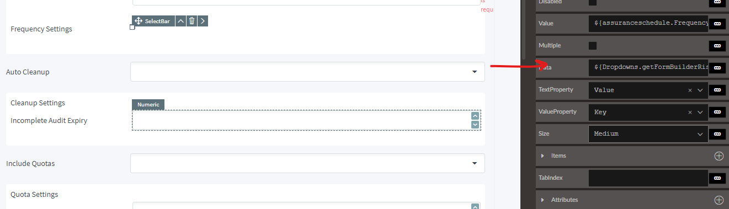Click the SelectBar up arrow icon
The height and width of the screenshot is (209, 729).
pos(180,21)
